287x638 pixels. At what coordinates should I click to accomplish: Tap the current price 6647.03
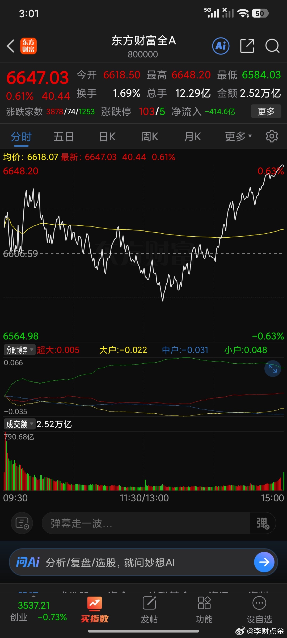[37, 78]
